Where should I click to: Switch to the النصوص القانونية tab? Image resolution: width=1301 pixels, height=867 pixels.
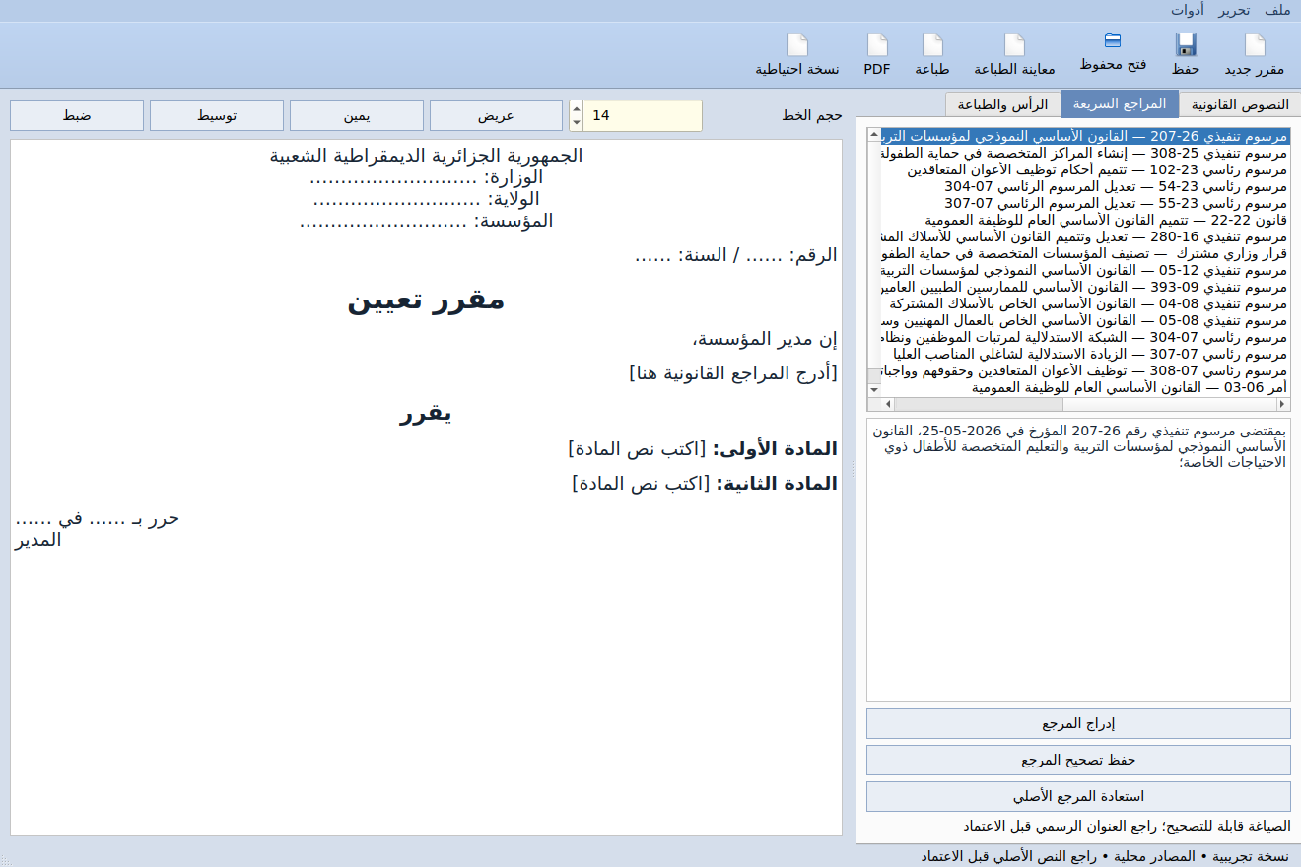click(1240, 104)
